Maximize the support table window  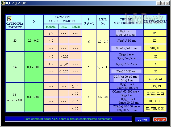click(162, 3)
